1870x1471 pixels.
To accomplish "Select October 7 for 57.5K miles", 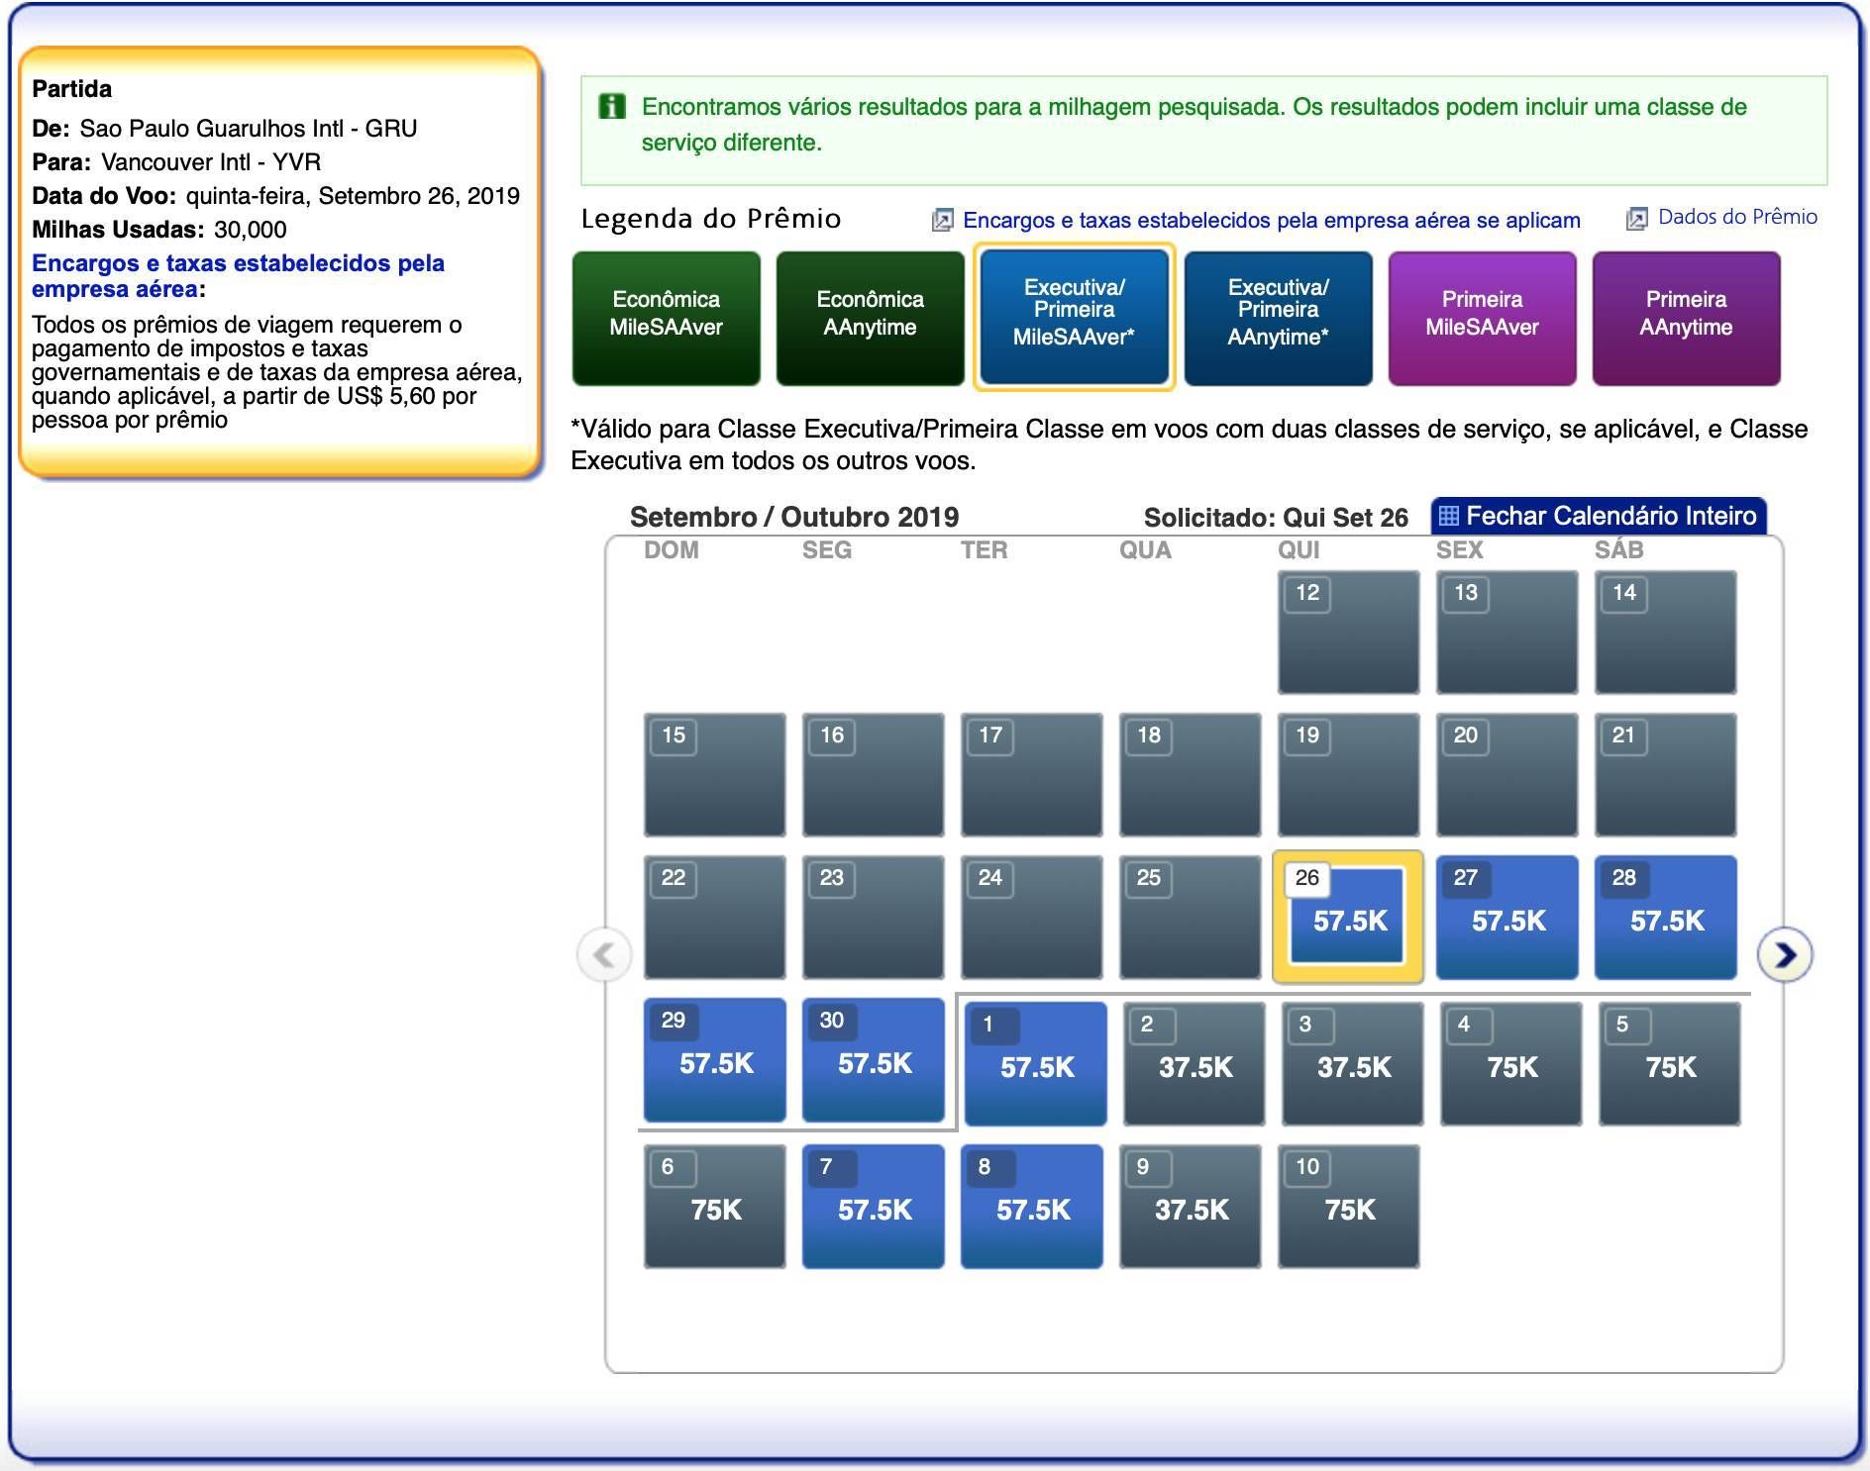I will click(x=873, y=1207).
